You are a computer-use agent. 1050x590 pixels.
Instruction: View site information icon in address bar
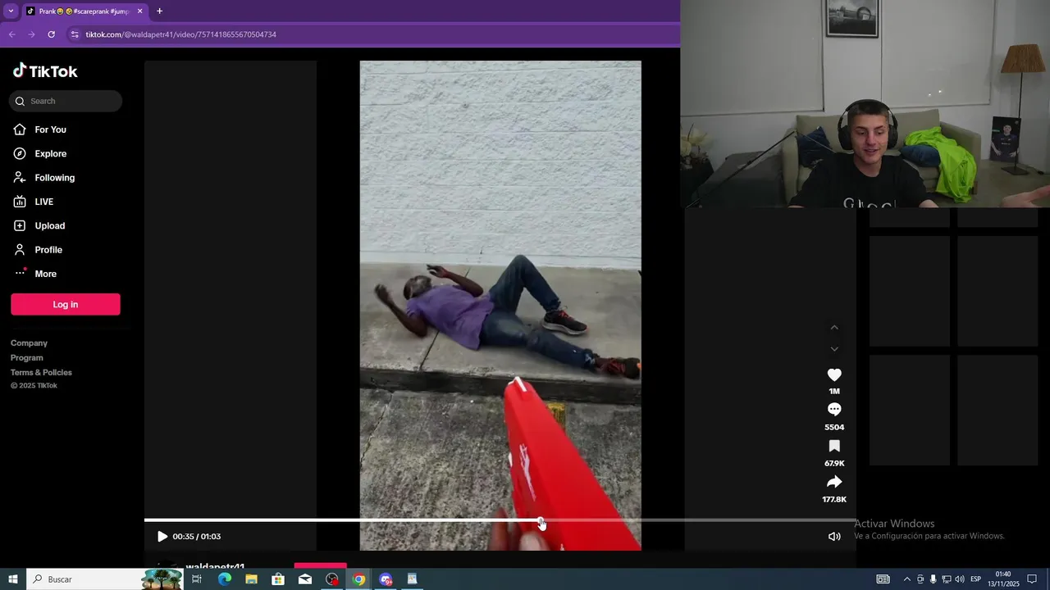pos(75,34)
